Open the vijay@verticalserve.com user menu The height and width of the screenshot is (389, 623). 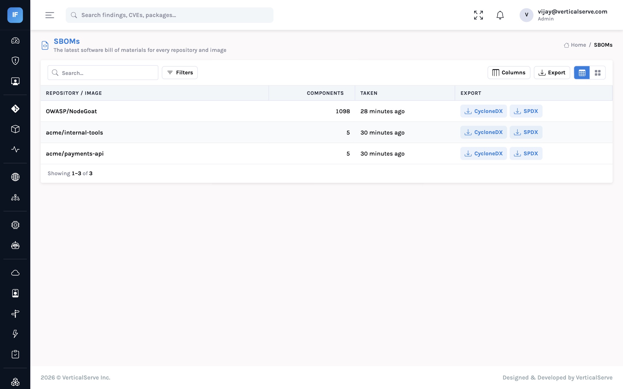pos(564,15)
